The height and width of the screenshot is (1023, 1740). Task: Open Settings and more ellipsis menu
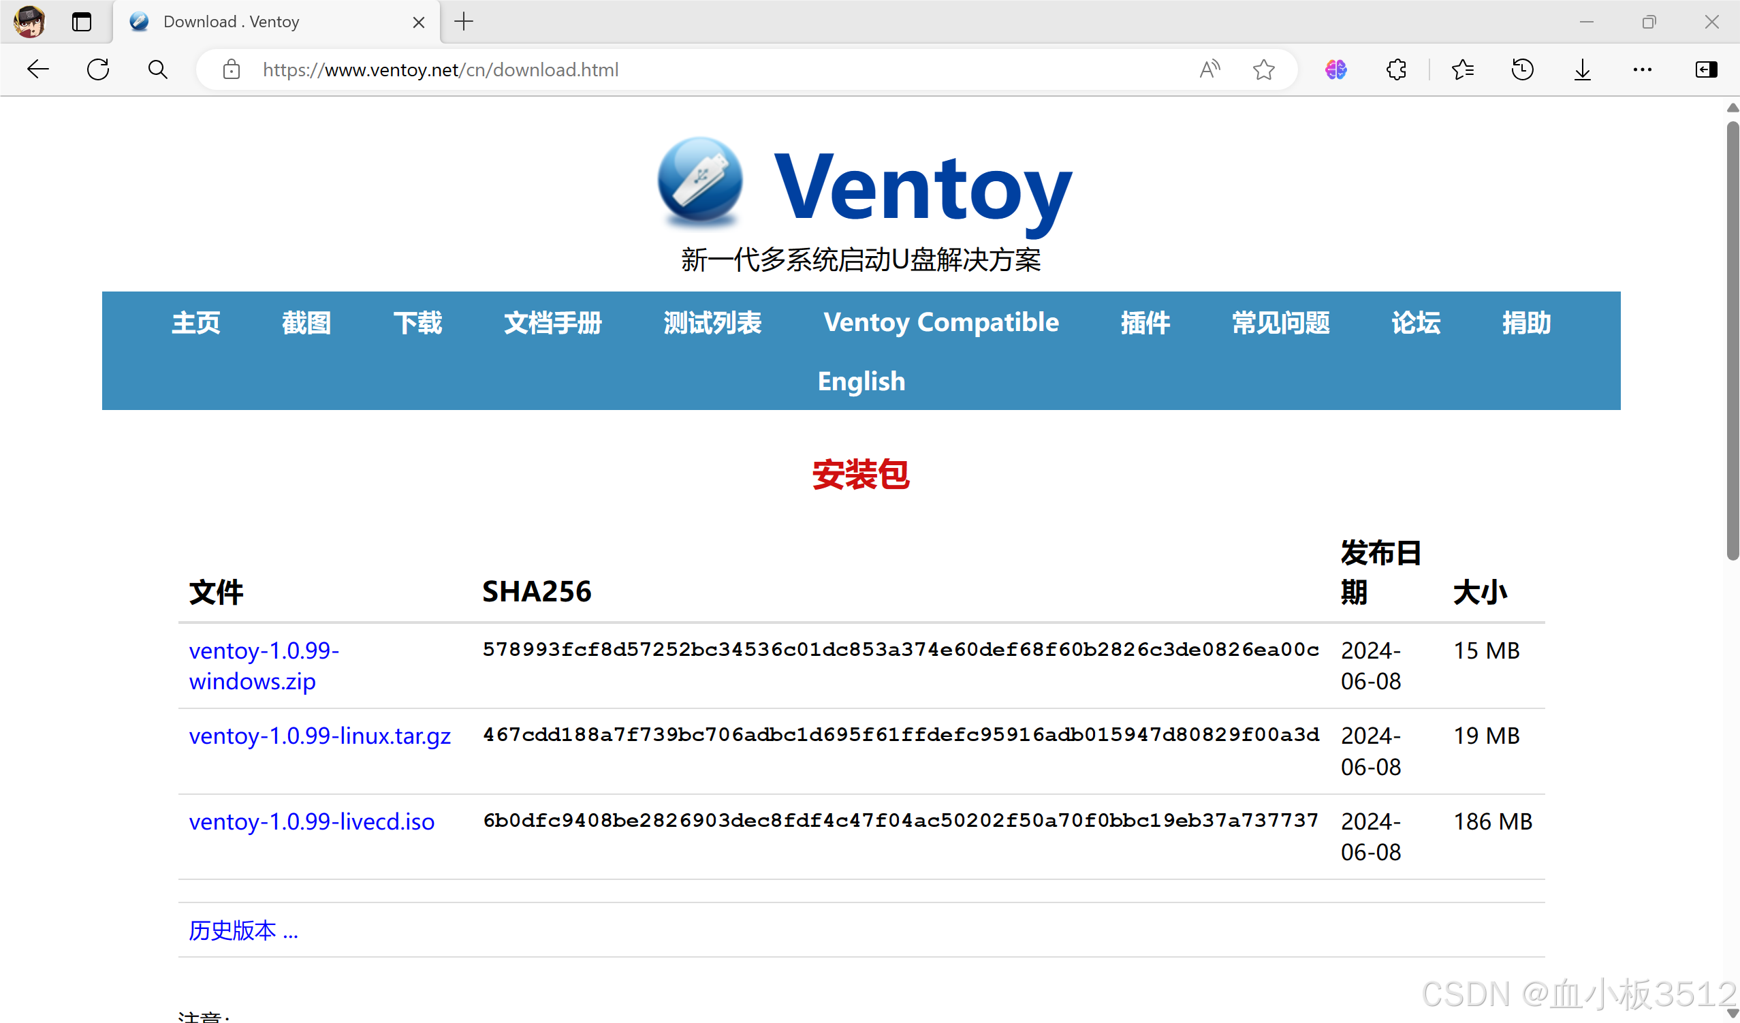(x=1643, y=69)
